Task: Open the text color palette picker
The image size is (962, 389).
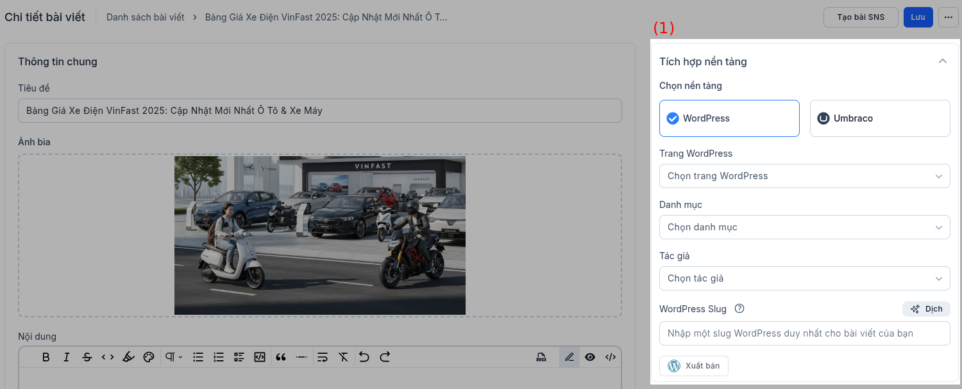Action: click(149, 357)
